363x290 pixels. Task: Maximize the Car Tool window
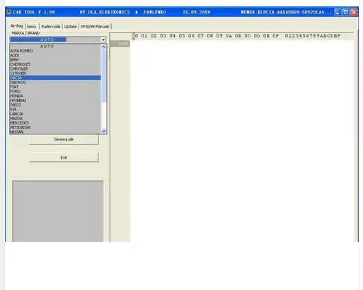tap(346, 12)
